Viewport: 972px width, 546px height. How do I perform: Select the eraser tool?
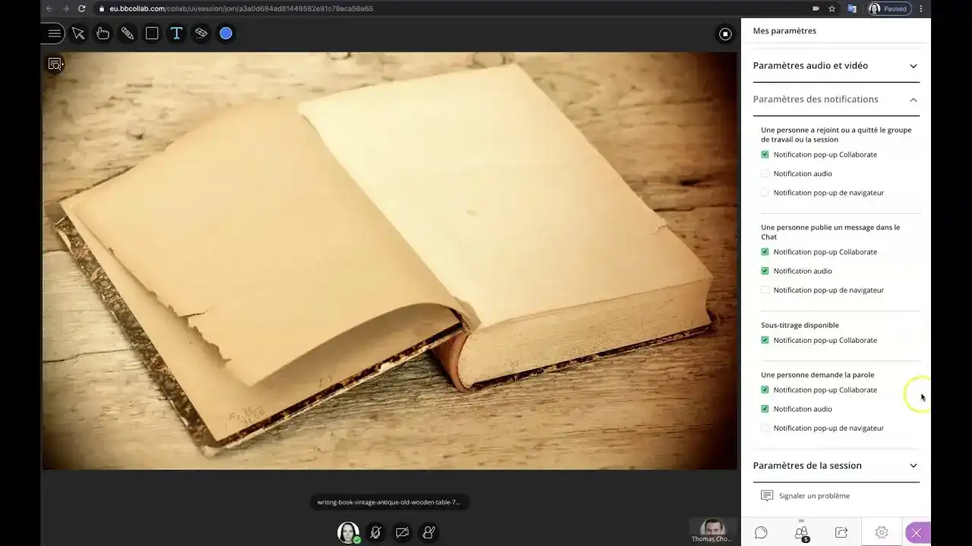[x=200, y=33]
